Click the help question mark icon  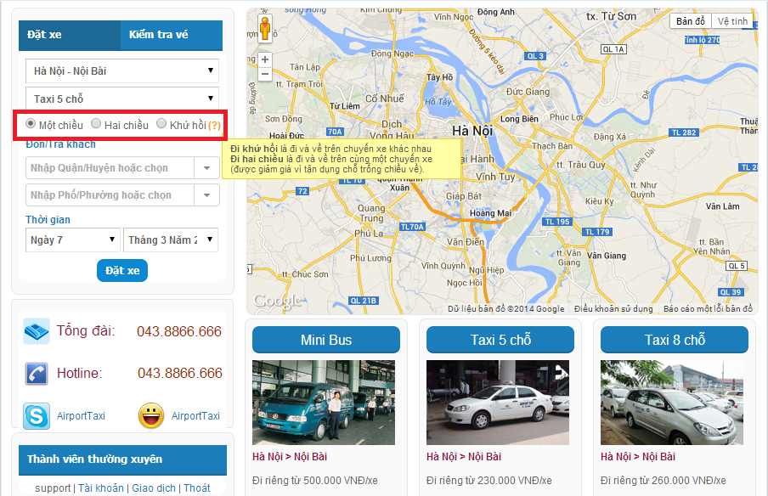click(x=214, y=126)
